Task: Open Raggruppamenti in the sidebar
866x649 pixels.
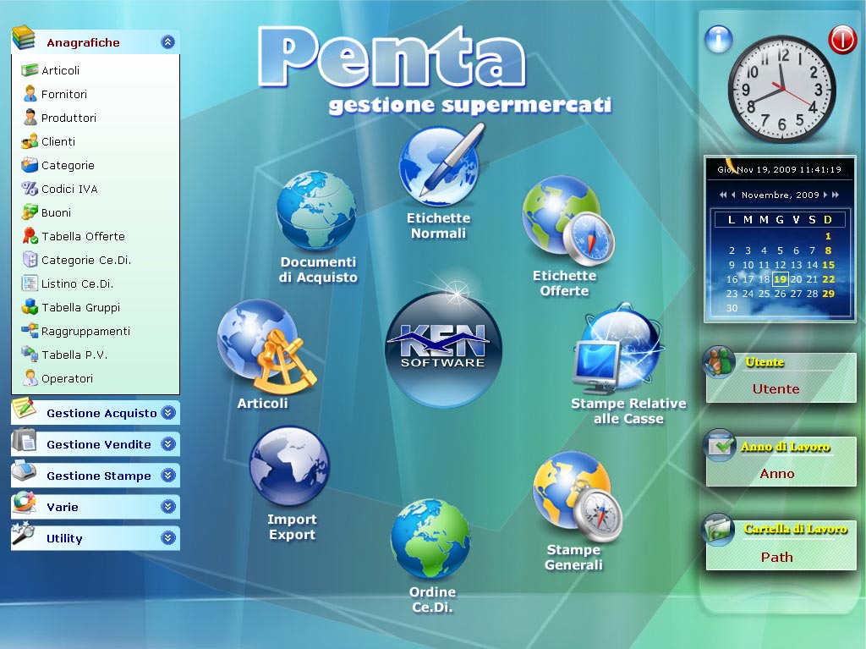Action: pyautogui.click(x=85, y=331)
